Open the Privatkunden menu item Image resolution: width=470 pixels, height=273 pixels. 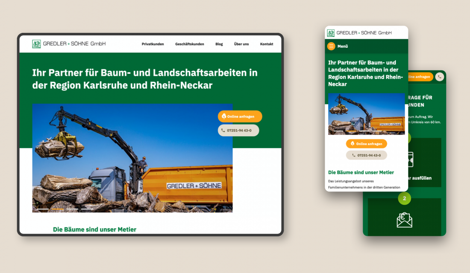(153, 44)
